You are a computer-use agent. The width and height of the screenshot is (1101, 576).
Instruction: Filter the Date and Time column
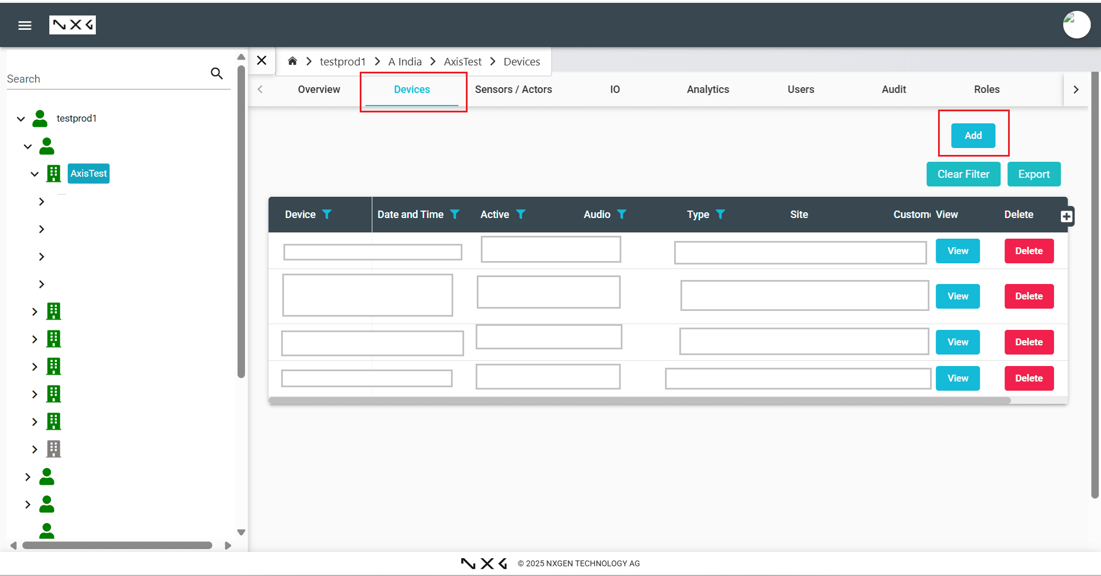pos(454,214)
